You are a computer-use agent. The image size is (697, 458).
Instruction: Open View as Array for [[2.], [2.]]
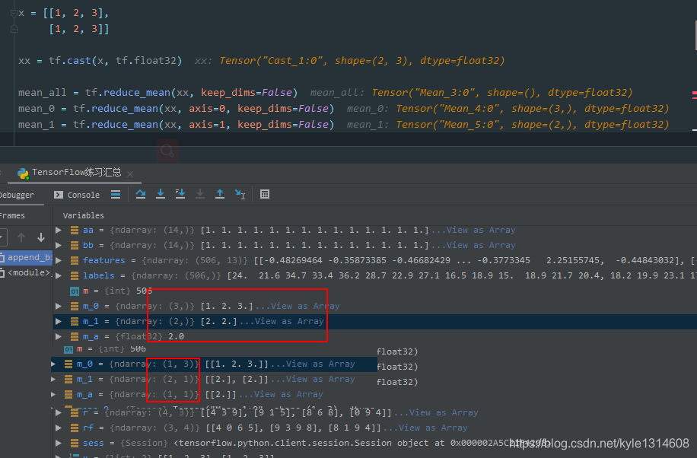[320, 379]
